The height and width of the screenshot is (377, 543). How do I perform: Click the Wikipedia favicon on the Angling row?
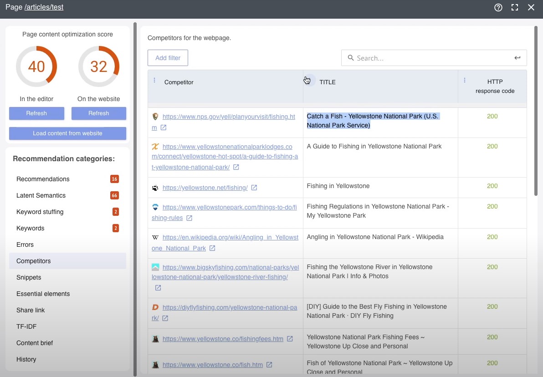click(155, 237)
